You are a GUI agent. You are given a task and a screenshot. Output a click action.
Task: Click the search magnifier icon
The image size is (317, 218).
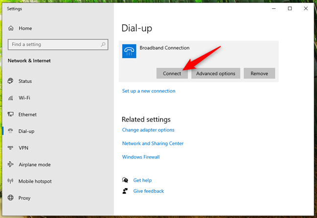pos(103,44)
